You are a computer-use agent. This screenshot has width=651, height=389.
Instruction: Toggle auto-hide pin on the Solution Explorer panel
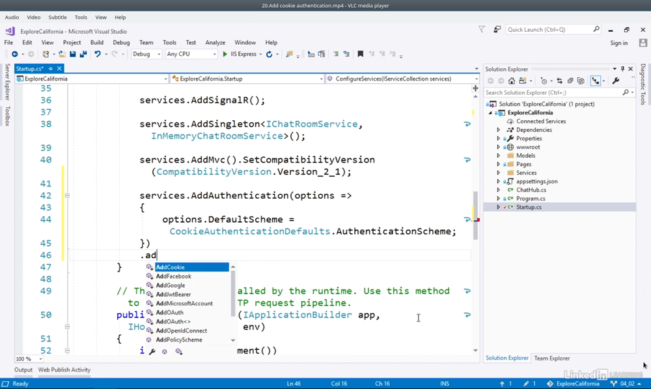tap(622, 69)
